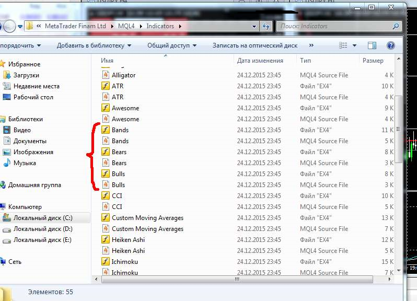Image resolution: width=417 pixels, height=301 pixels.
Task: Select the Heiken Ashi EX4 file icon
Action: pos(106,239)
